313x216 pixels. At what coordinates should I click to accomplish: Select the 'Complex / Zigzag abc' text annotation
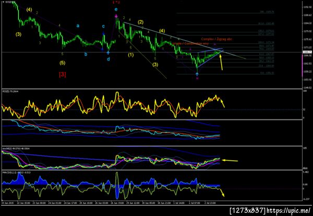click(216, 39)
